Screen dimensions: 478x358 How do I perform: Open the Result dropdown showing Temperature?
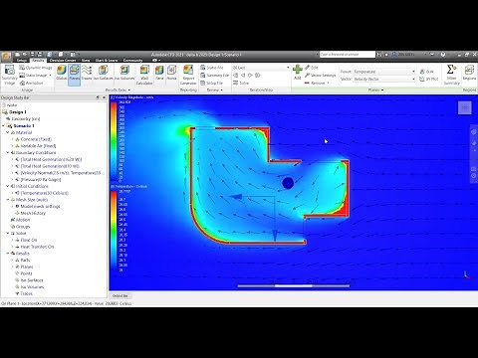(x=384, y=72)
